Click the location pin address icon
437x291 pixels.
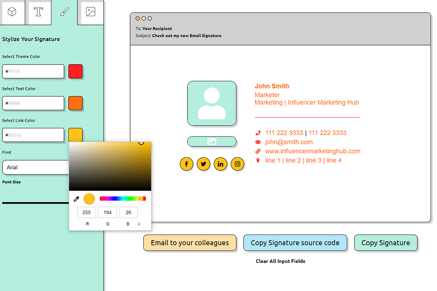point(258,161)
